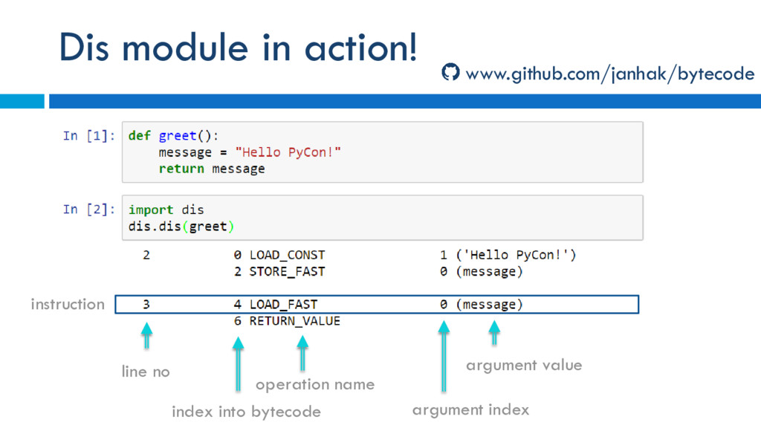Click the In [2]: prompt label
Screen dimensions: 761x428
[x=89, y=209]
